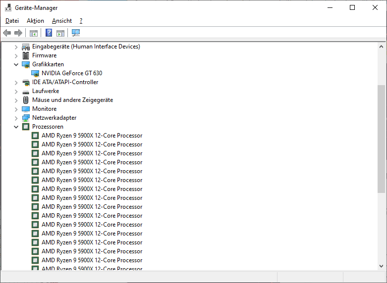Click the Grafikkarten display adapter icon
Viewport: 387px width, 283px height.
[x=26, y=65]
